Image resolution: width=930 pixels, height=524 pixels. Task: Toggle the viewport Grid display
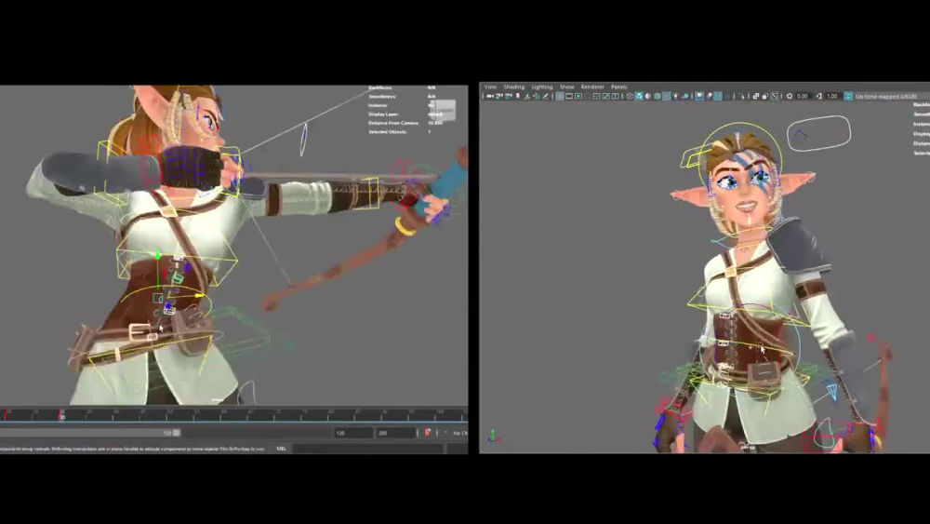tap(559, 96)
